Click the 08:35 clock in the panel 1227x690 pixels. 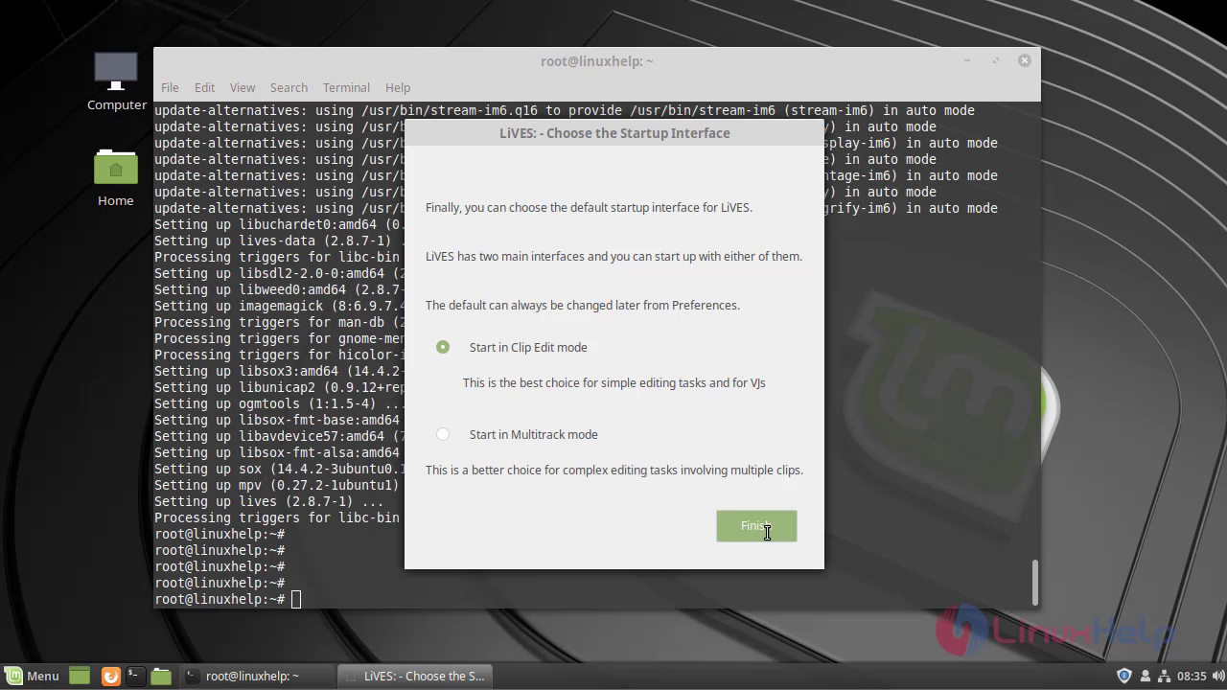point(1192,676)
